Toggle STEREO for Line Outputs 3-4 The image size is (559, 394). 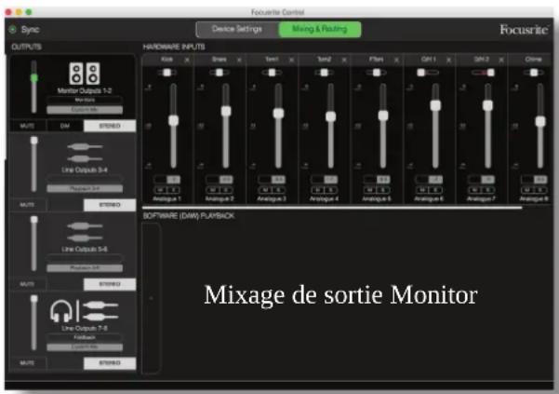tap(110, 205)
